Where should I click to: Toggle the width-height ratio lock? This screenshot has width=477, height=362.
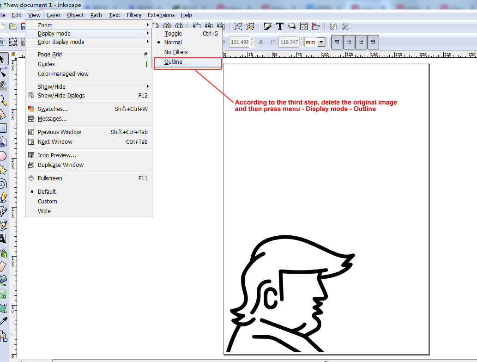pos(261,42)
